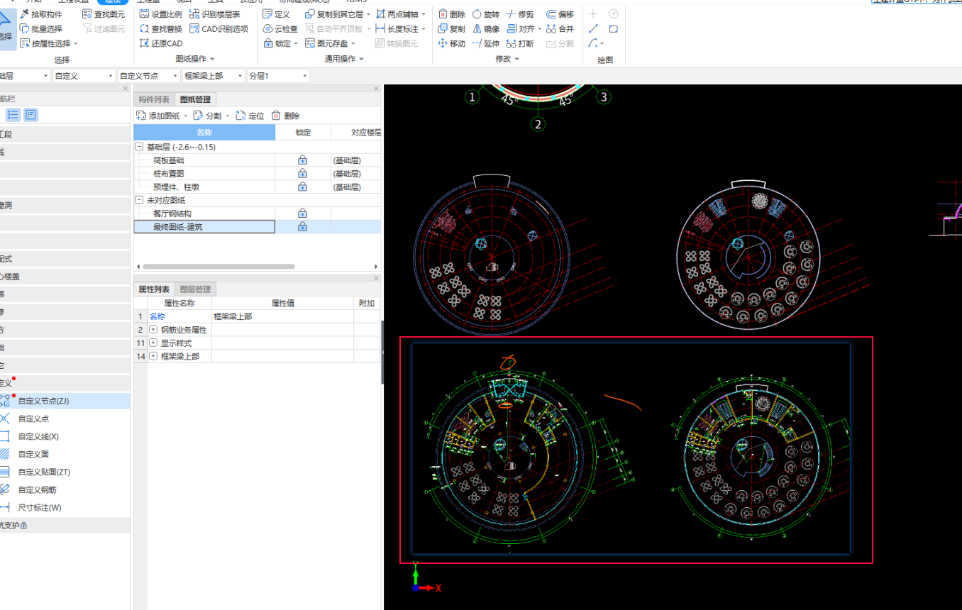Toggle lock for 预埋件、柱墩 drawing
This screenshot has width=962, height=610.
click(303, 187)
